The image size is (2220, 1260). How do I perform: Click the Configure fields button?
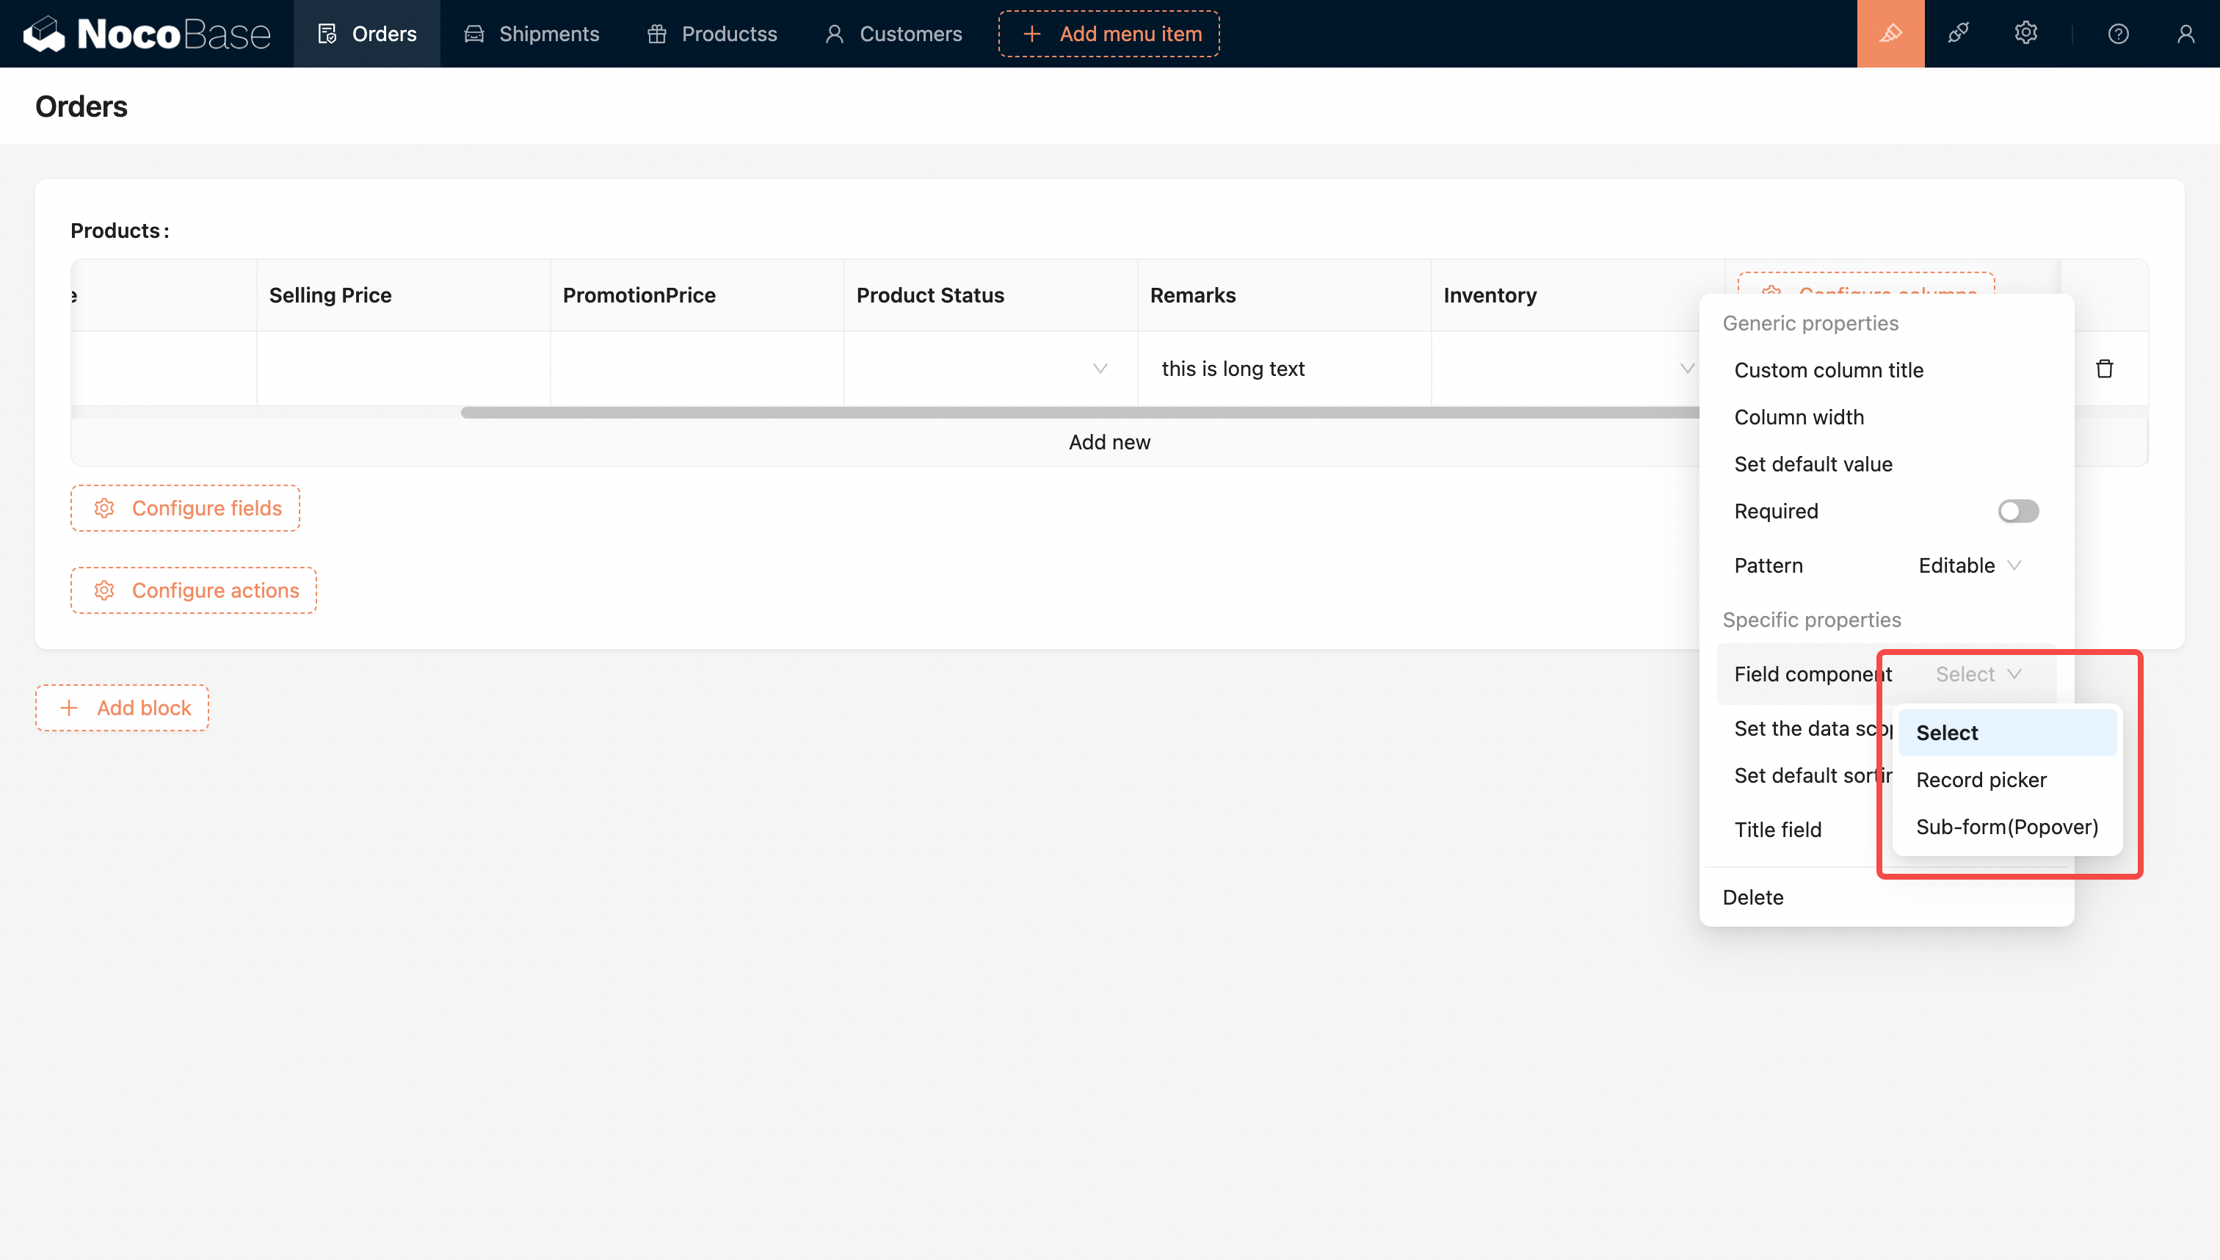[x=185, y=508]
